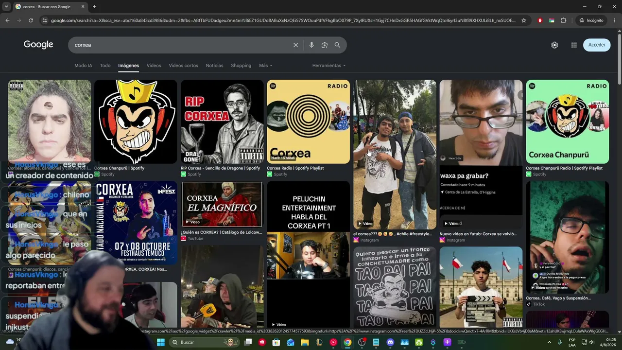
Task: Switch to Chrome in the taskbar
Action: (x=347, y=342)
